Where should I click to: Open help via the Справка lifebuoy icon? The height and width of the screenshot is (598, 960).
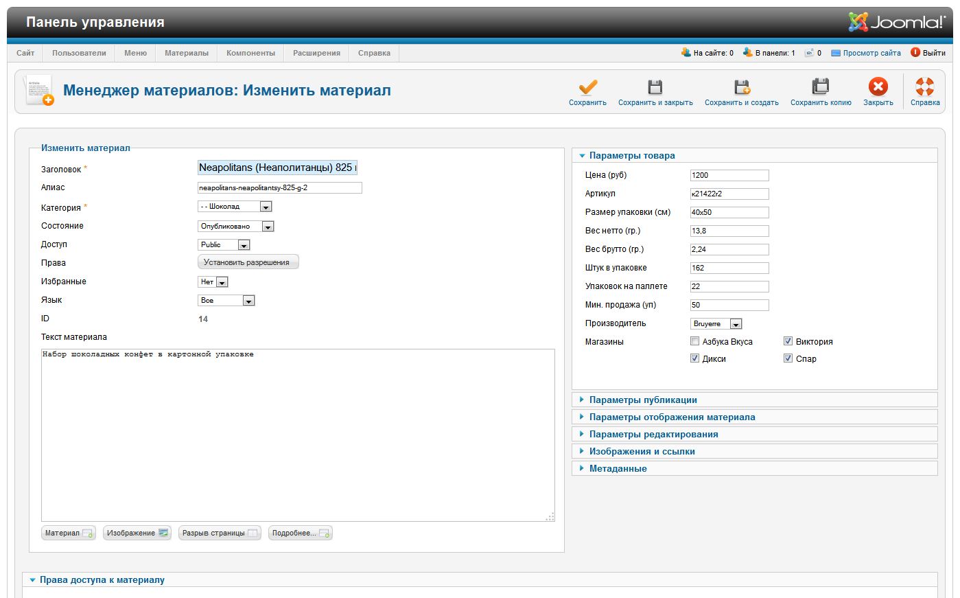925,87
